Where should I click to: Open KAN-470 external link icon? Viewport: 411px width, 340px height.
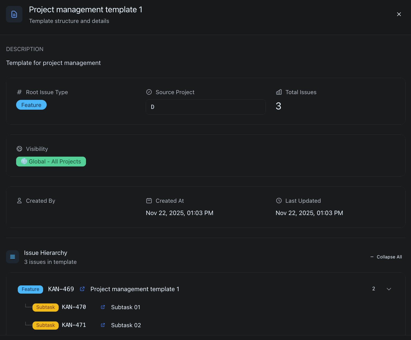point(103,307)
